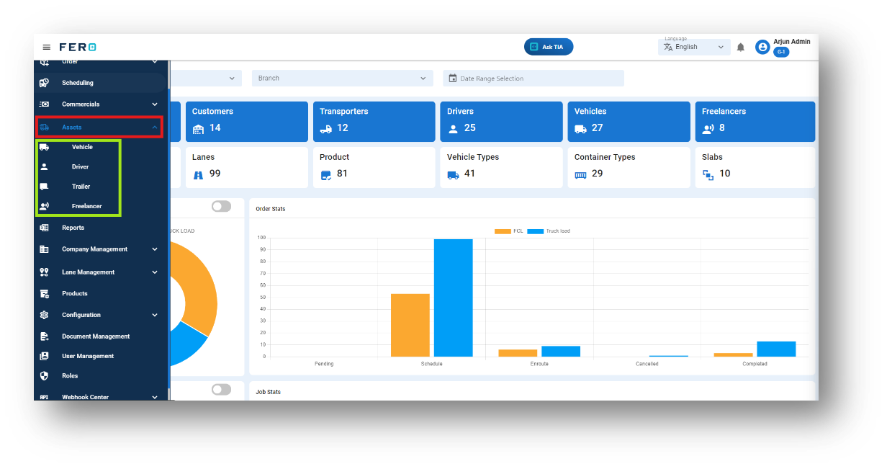Select Driver from the Assets submenu
Viewport: 887px width, 469px height.
(x=80, y=166)
